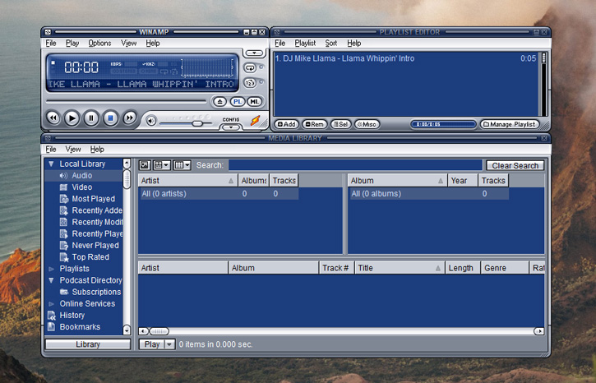
Task: Open the drop-down drawer above the Repeat button
Action: 254,53
